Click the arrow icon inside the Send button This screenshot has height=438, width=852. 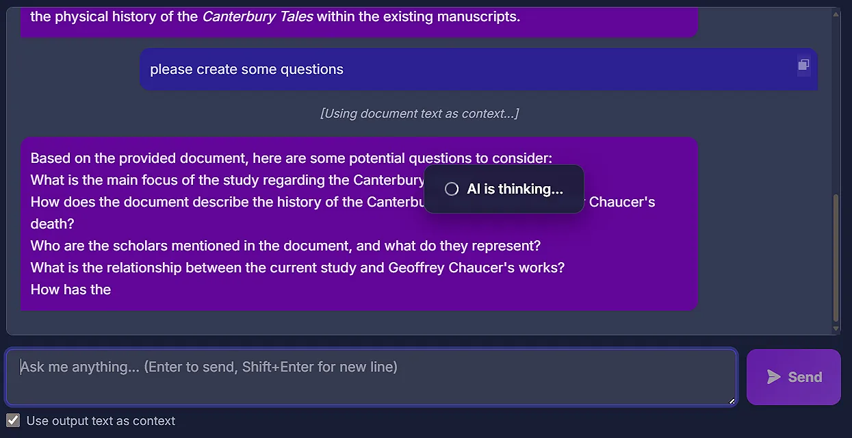(x=775, y=376)
